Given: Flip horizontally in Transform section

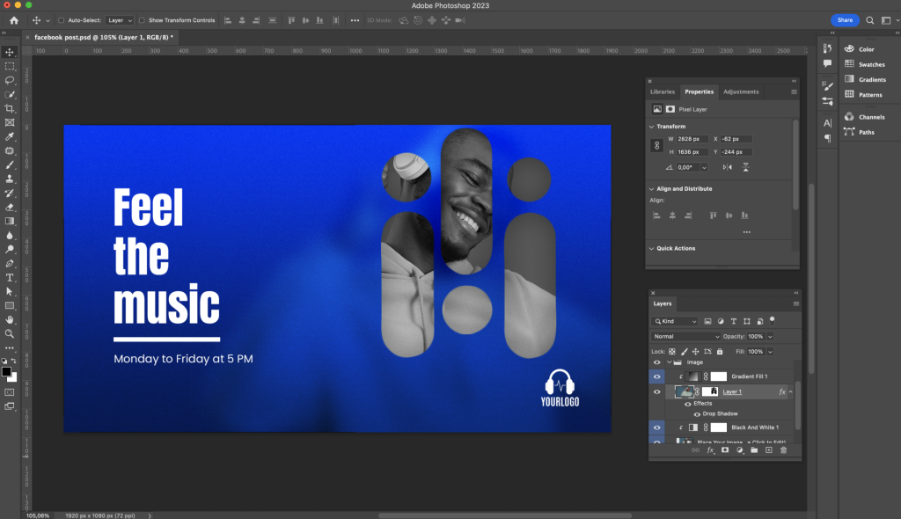Looking at the screenshot, I should point(727,167).
